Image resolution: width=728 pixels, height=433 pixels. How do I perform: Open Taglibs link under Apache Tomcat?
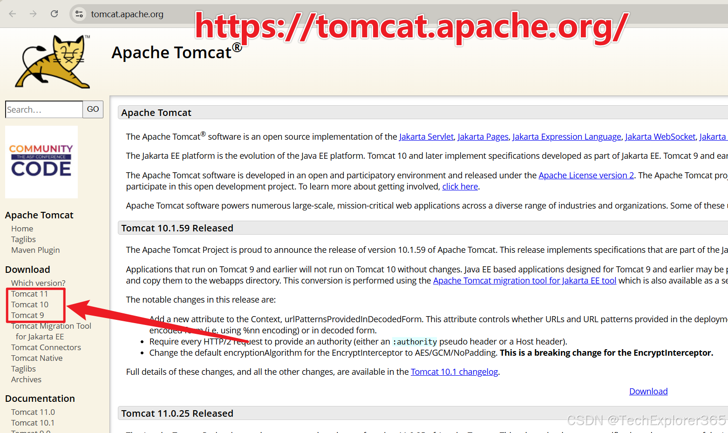pyautogui.click(x=23, y=239)
